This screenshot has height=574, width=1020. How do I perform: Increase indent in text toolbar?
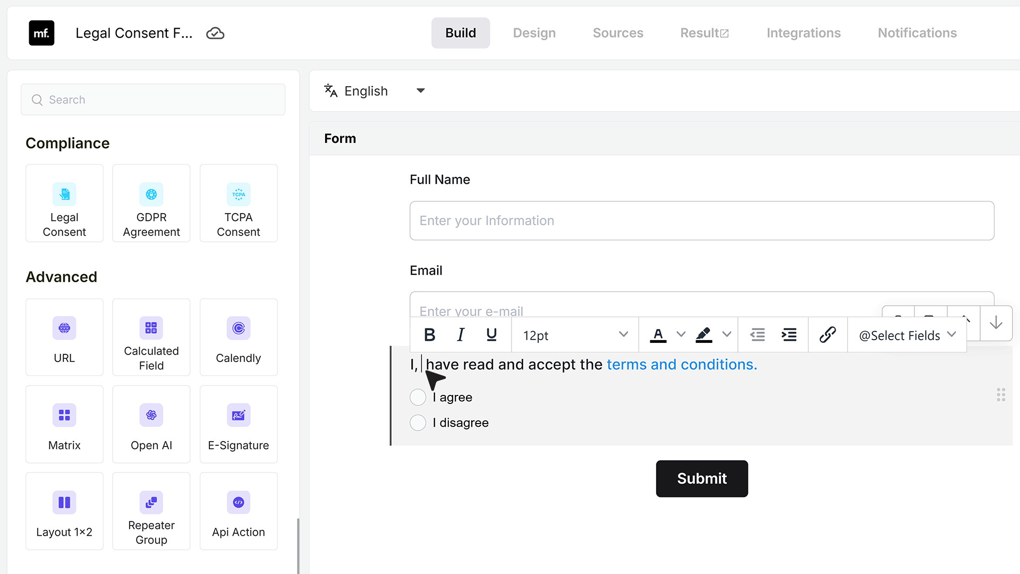point(789,335)
